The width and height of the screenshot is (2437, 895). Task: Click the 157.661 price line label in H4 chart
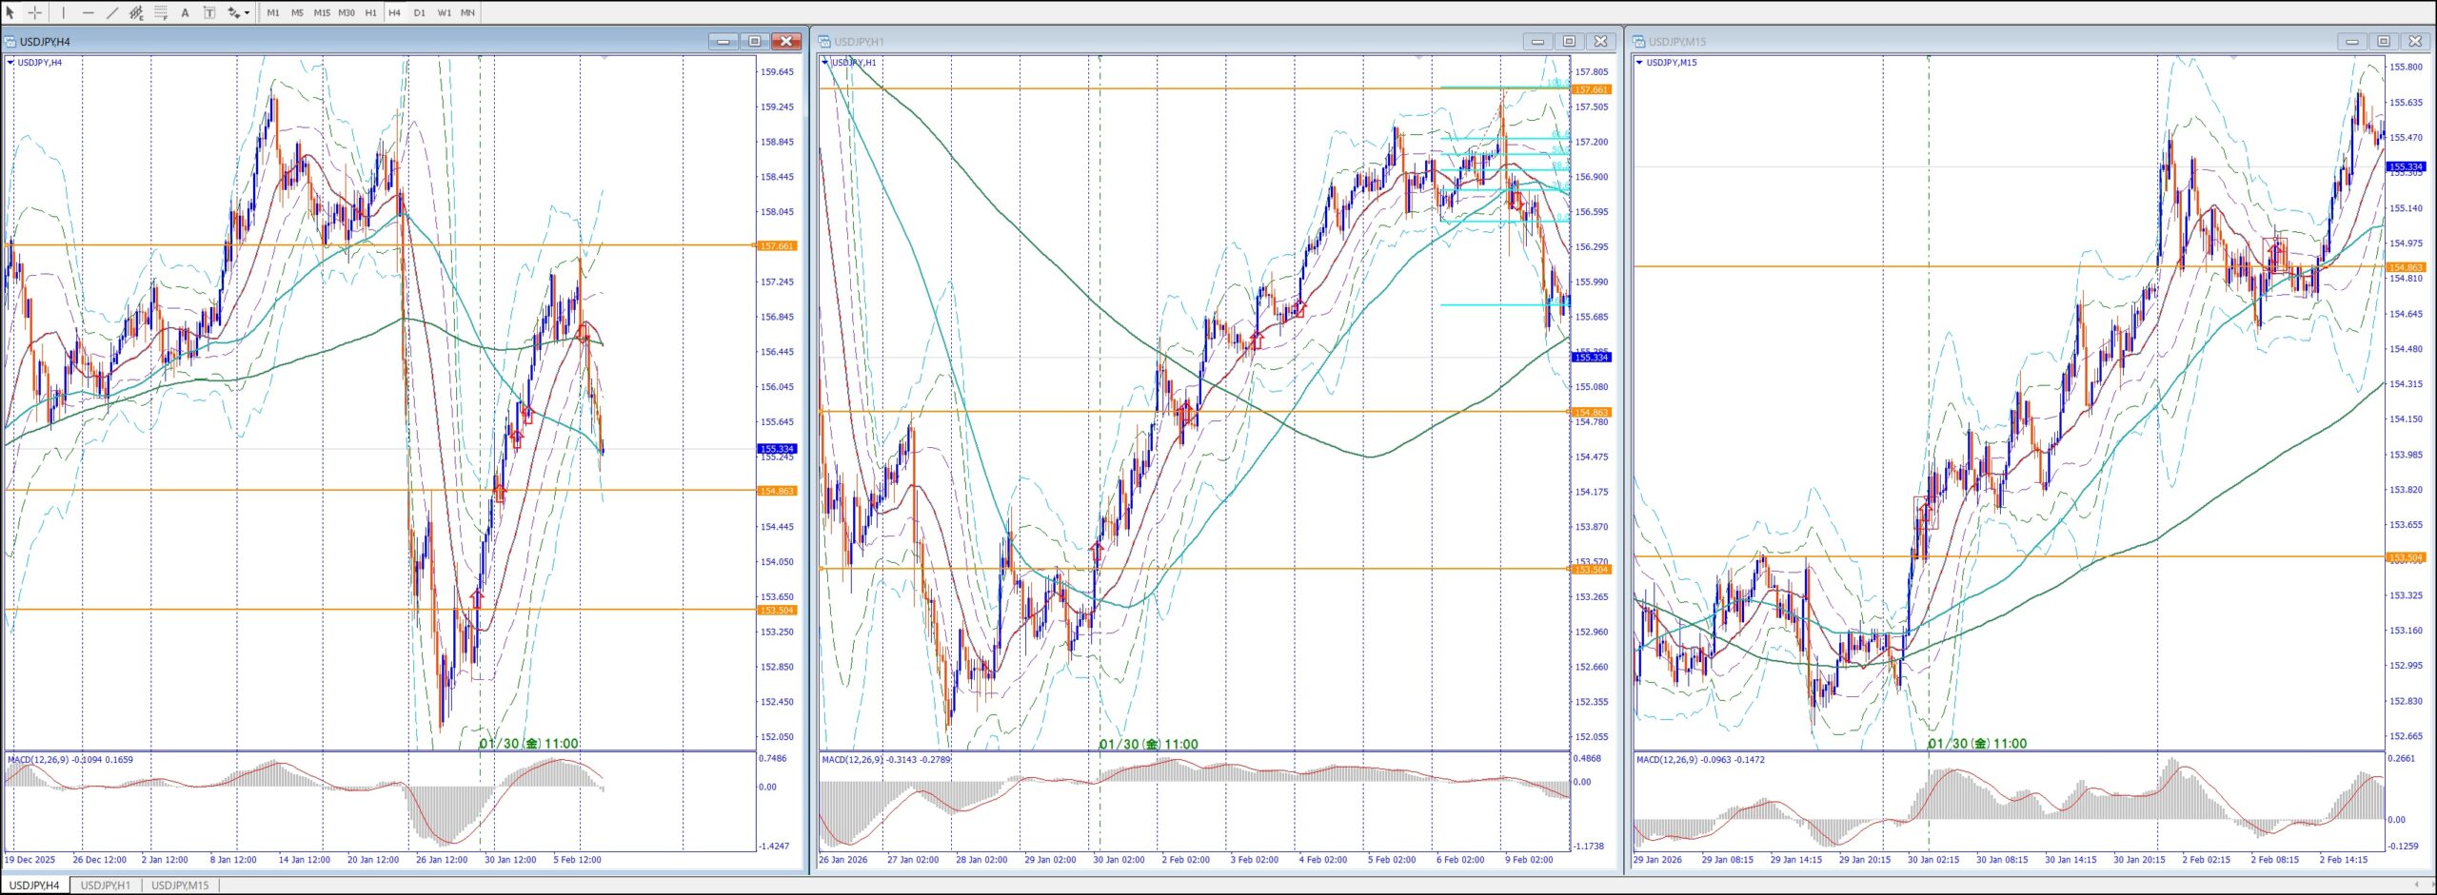(777, 246)
